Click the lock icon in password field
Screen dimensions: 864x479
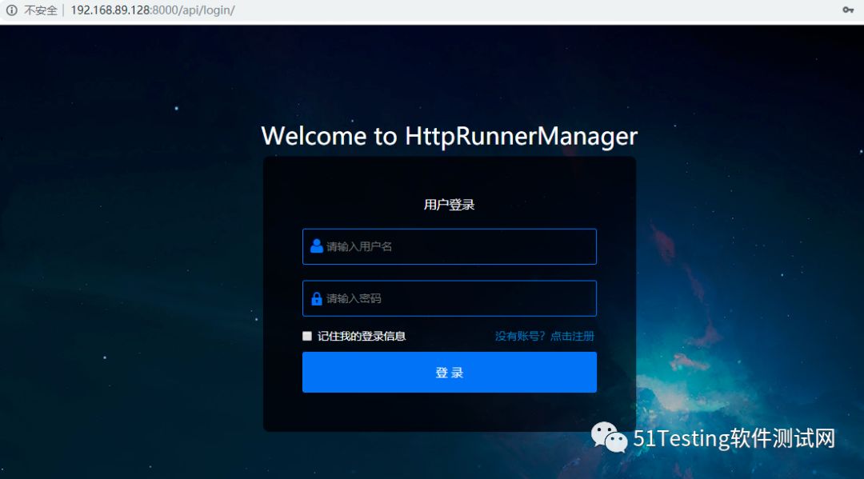point(316,298)
